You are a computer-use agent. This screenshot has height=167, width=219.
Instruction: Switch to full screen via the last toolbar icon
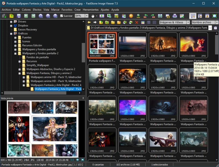click(214, 16)
